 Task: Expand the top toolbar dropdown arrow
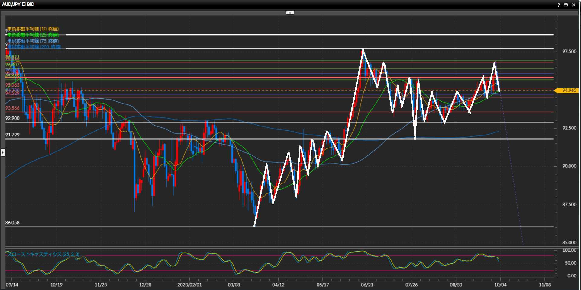[x=290, y=13]
